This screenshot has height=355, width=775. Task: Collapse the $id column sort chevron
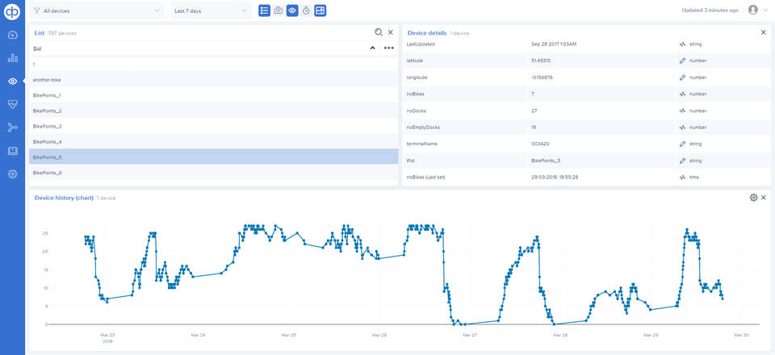coord(372,48)
